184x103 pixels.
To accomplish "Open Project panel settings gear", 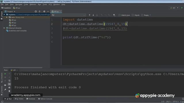I will click(x=44, y=11).
